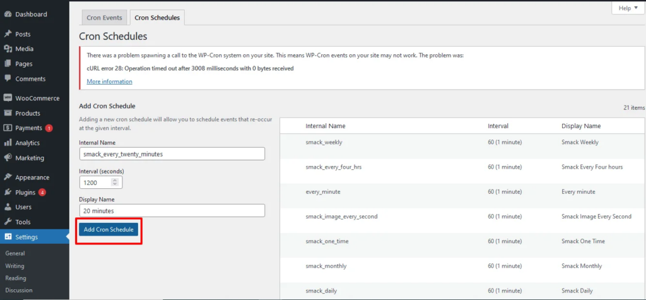Click the Media icon in sidebar

pos(8,49)
